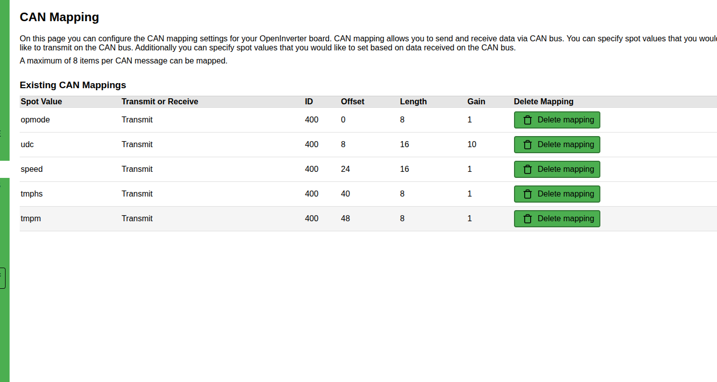Click the Spot Value column header
Screen dimensions: 717x382
(x=41, y=102)
